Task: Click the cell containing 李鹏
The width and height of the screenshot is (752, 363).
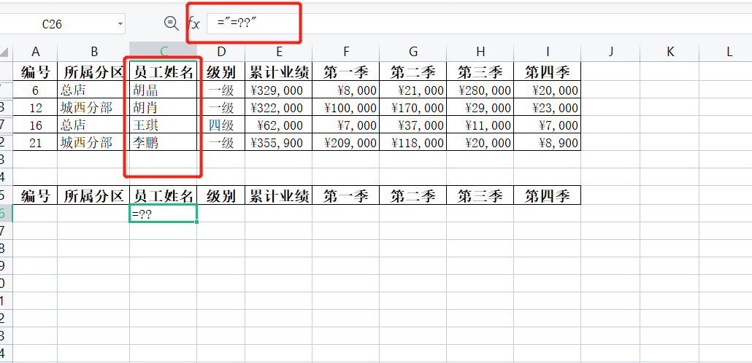Action: click(x=164, y=143)
